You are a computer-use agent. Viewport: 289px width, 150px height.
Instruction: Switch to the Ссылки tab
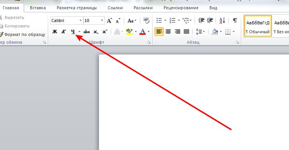pyautogui.click(x=115, y=8)
